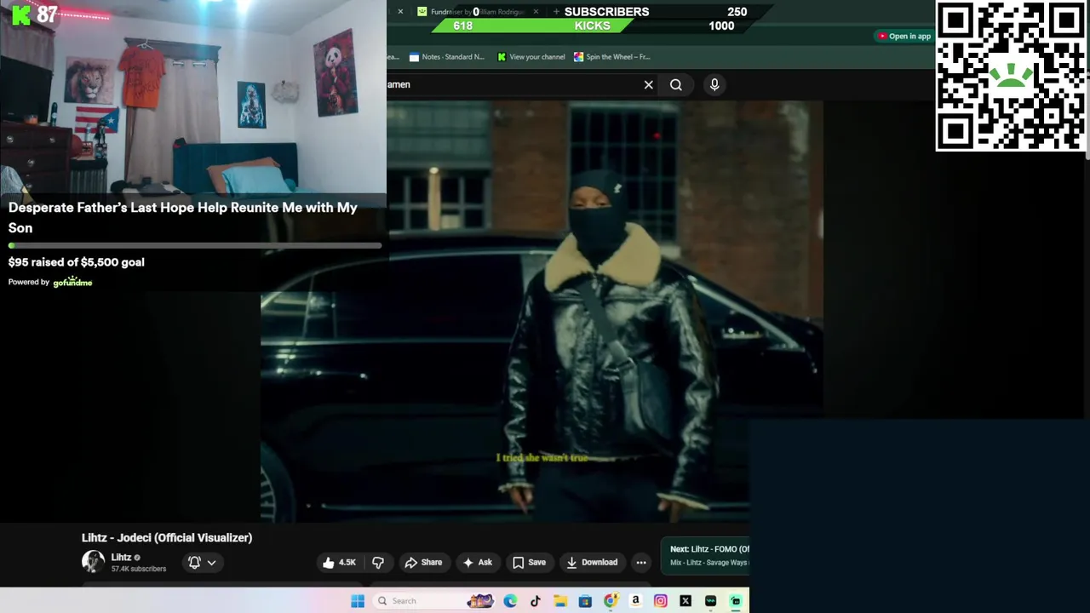The width and height of the screenshot is (1090, 613).
Task: Open the Windows Start menu
Action: 358,601
